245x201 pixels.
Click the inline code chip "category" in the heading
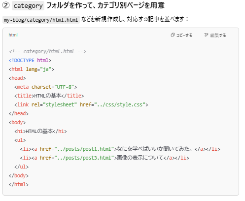coord(28,6)
